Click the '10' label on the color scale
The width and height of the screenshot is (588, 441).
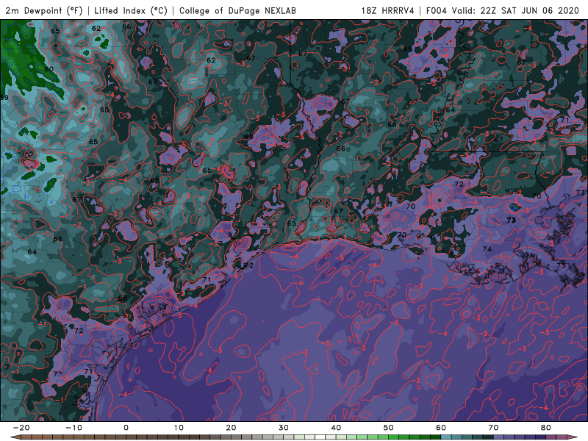pyautogui.click(x=179, y=428)
